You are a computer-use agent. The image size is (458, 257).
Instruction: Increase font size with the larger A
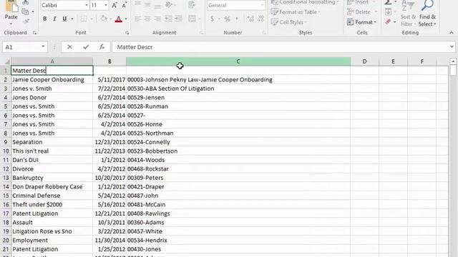pos(114,5)
